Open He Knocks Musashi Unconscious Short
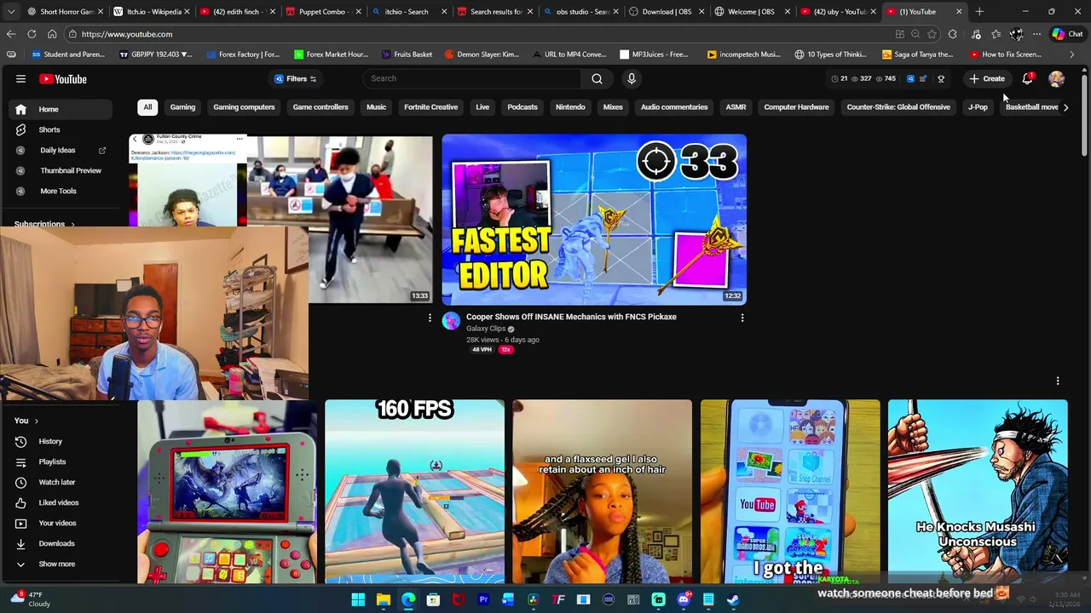Screen dimensions: 1091x613 [x=978, y=491]
